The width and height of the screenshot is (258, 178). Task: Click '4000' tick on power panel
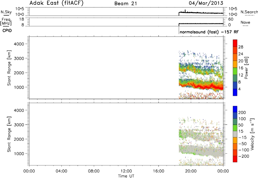point(19,44)
